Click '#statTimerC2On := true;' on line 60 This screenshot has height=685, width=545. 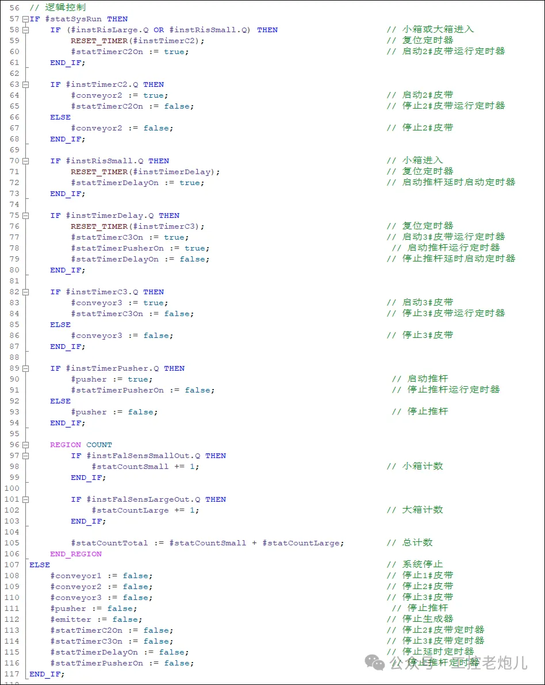(x=130, y=52)
